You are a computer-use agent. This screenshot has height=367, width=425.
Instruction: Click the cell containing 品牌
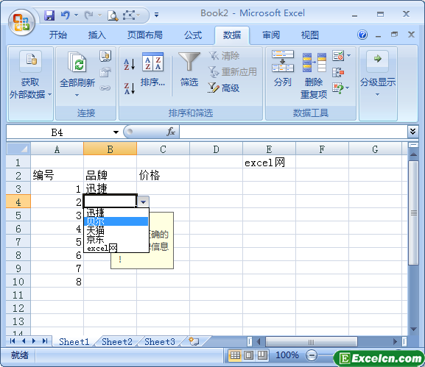point(110,175)
